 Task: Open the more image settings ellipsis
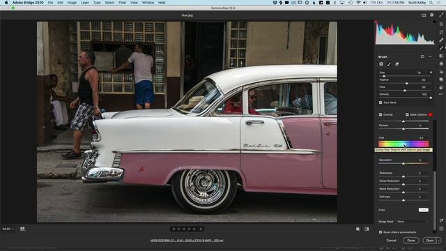click(x=441, y=94)
